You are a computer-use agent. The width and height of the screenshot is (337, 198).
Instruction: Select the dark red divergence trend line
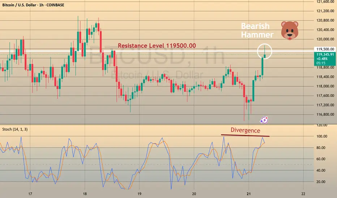click(x=245, y=135)
